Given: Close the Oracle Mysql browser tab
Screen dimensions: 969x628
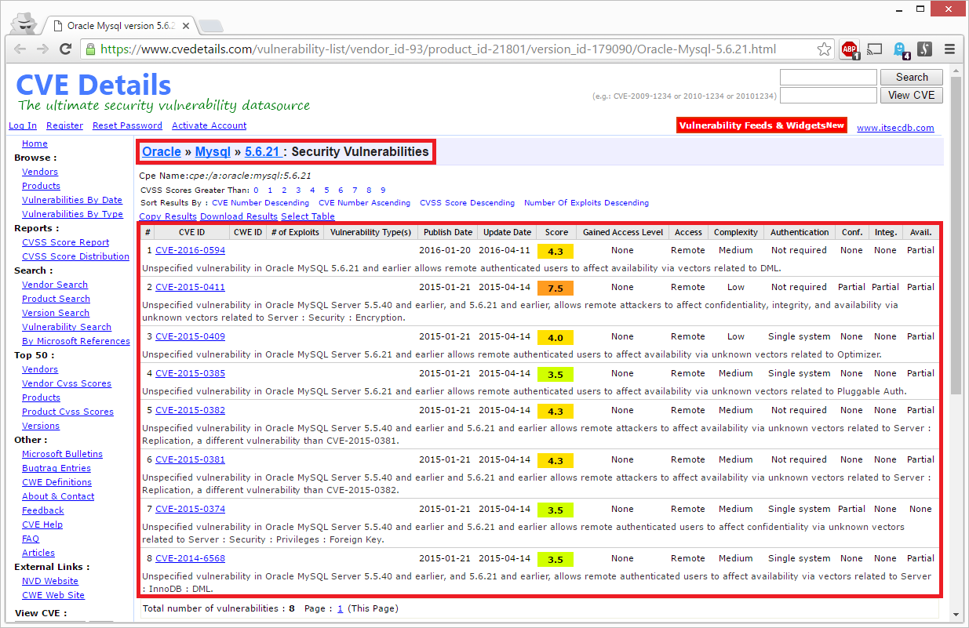Looking at the screenshot, I should click(x=186, y=25).
